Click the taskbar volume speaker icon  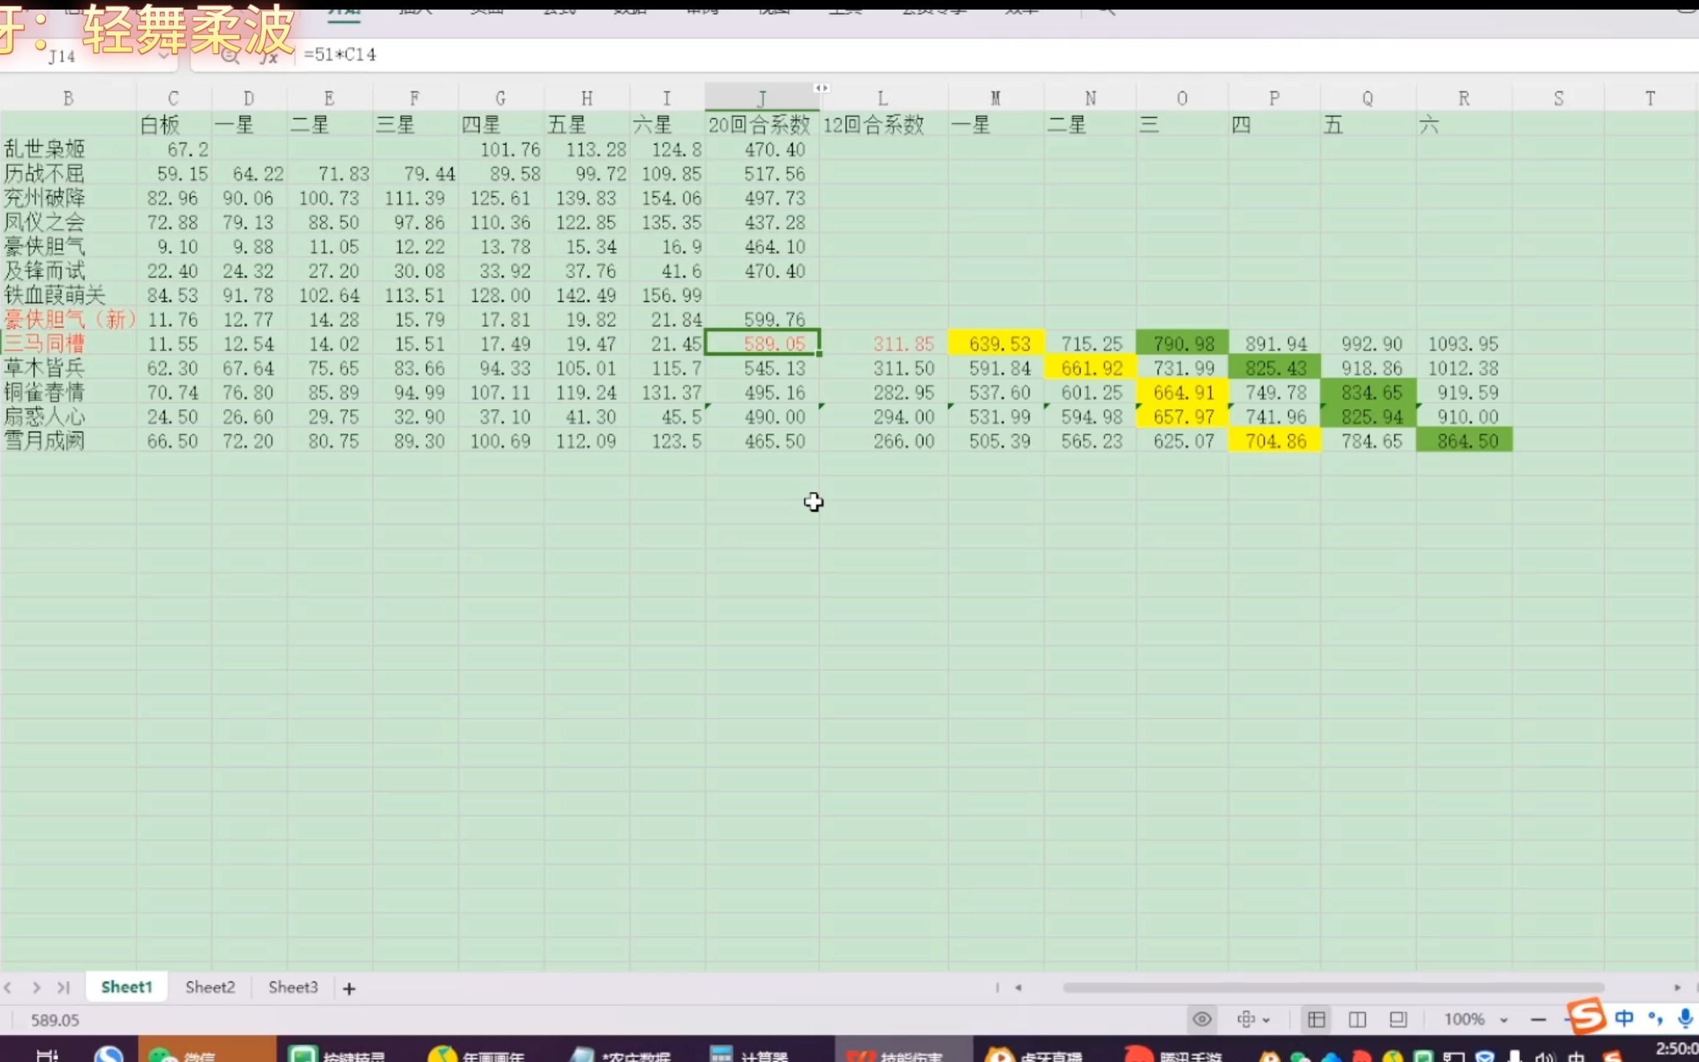click(1543, 1056)
